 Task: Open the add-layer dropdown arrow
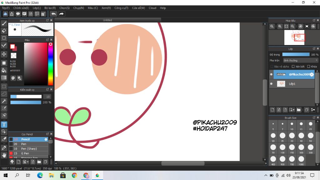pyautogui.click(x=293, y=110)
